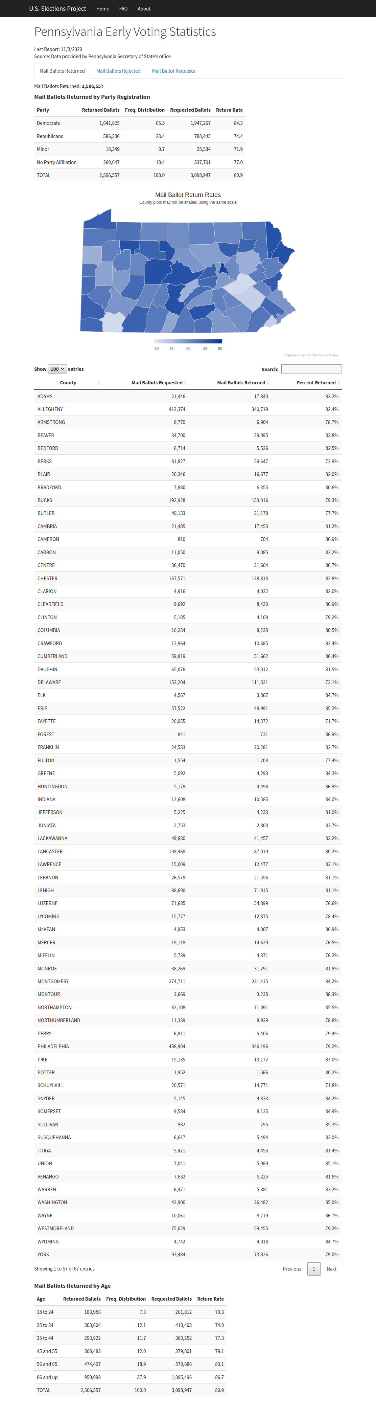Image resolution: width=376 pixels, height=1417 pixels.
Task: Click sort arrows beside Mail Ballots Returned
Action: (x=268, y=383)
